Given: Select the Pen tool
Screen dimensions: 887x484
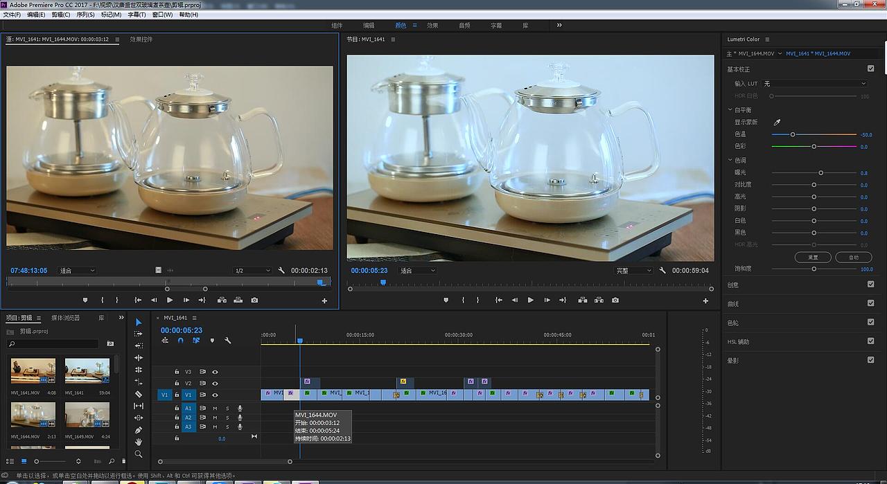Looking at the screenshot, I should click(x=139, y=430).
